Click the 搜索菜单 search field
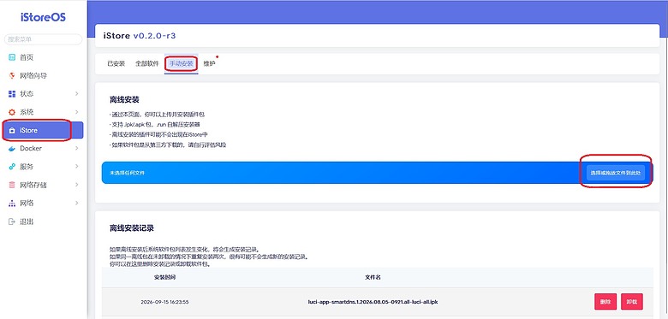This screenshot has width=668, height=319. pyautogui.click(x=43, y=39)
